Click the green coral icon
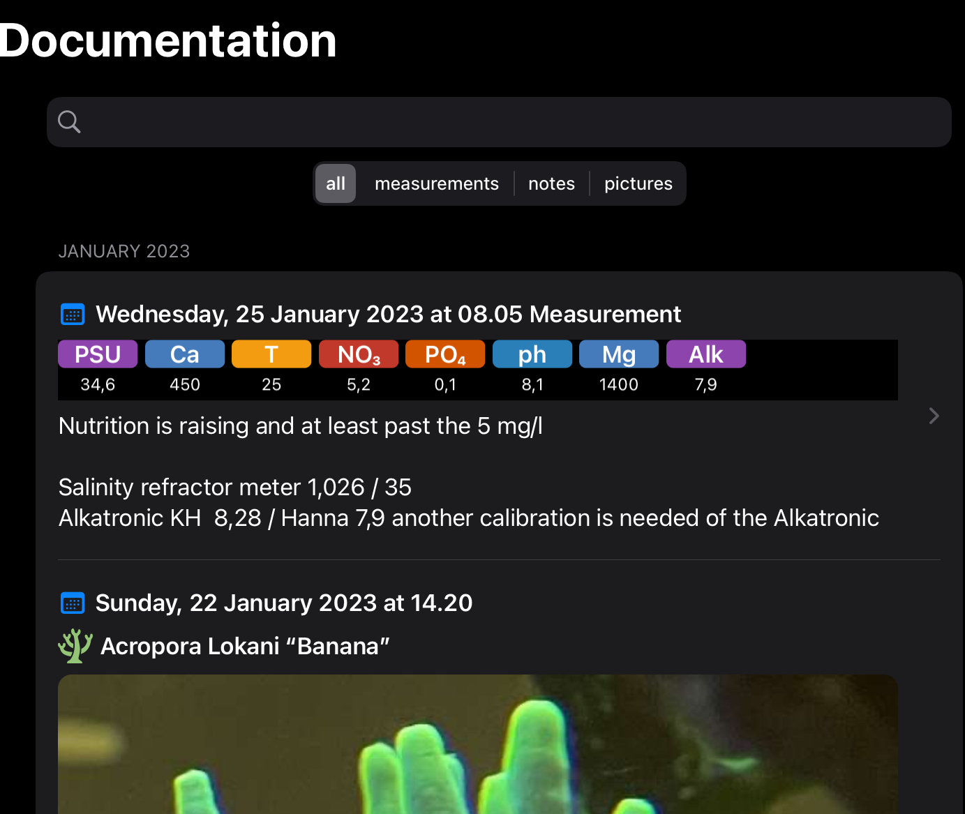 (75, 646)
